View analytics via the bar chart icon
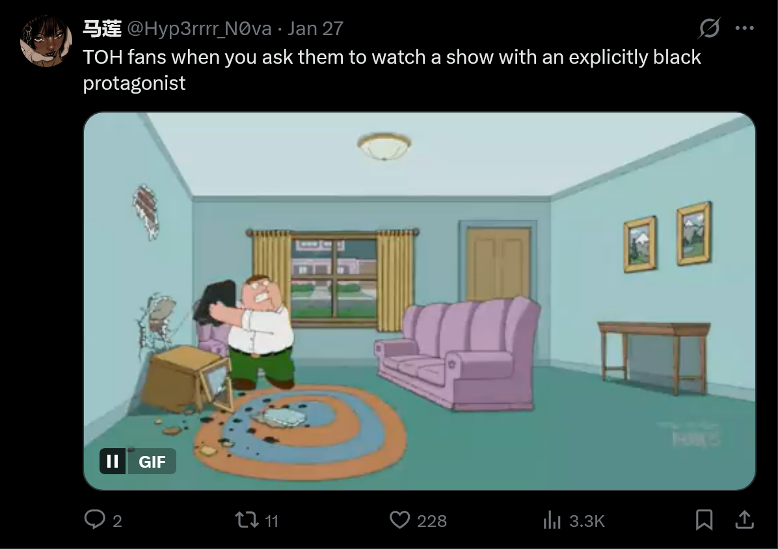This screenshot has width=778, height=549. click(552, 520)
